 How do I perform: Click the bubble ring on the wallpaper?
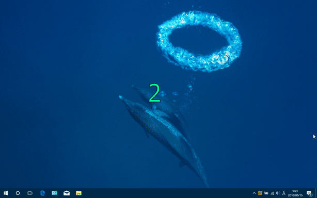pyautogui.click(x=199, y=41)
